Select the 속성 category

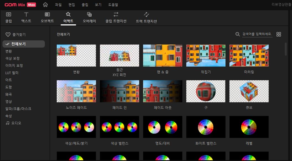9,116
